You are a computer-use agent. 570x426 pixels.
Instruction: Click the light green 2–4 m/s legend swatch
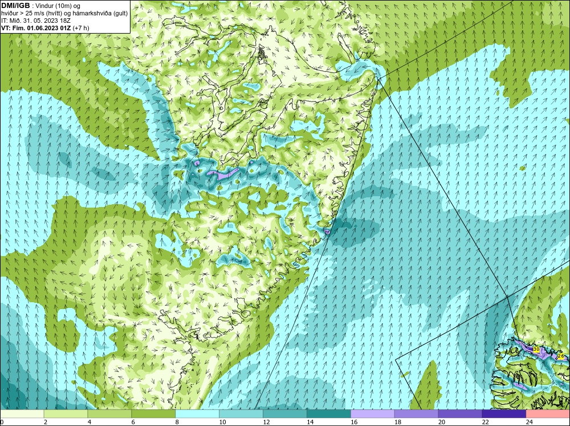click(66, 413)
